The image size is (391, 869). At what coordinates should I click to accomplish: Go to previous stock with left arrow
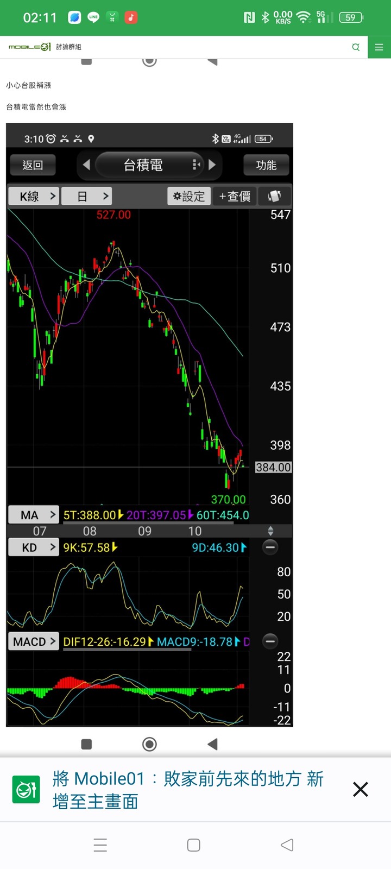coord(86,165)
